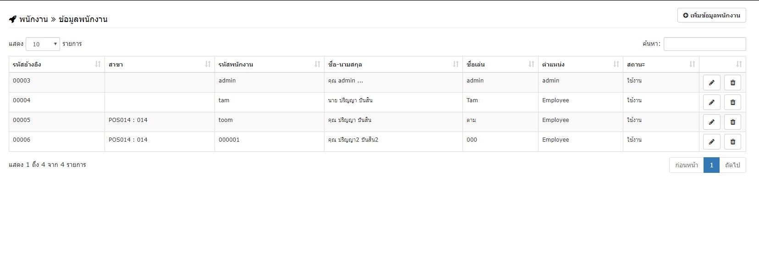
Task: Select pagination page 1
Action: [x=711, y=165]
